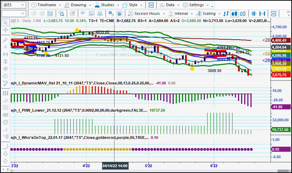The image size is (292, 173).
Task: Select the pointer arrow drawing tool
Action: click(x=6, y=23)
